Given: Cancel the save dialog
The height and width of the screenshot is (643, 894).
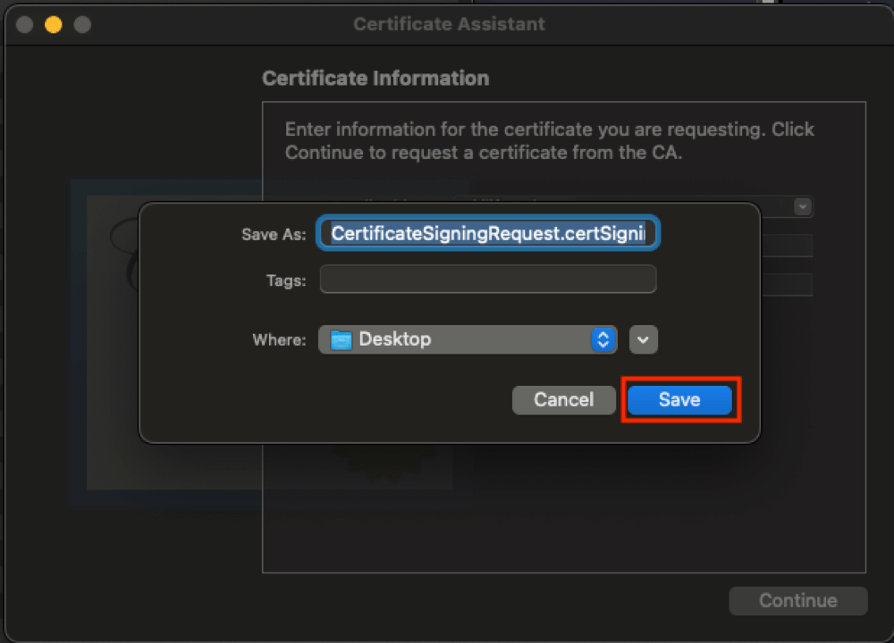Looking at the screenshot, I should (x=563, y=400).
